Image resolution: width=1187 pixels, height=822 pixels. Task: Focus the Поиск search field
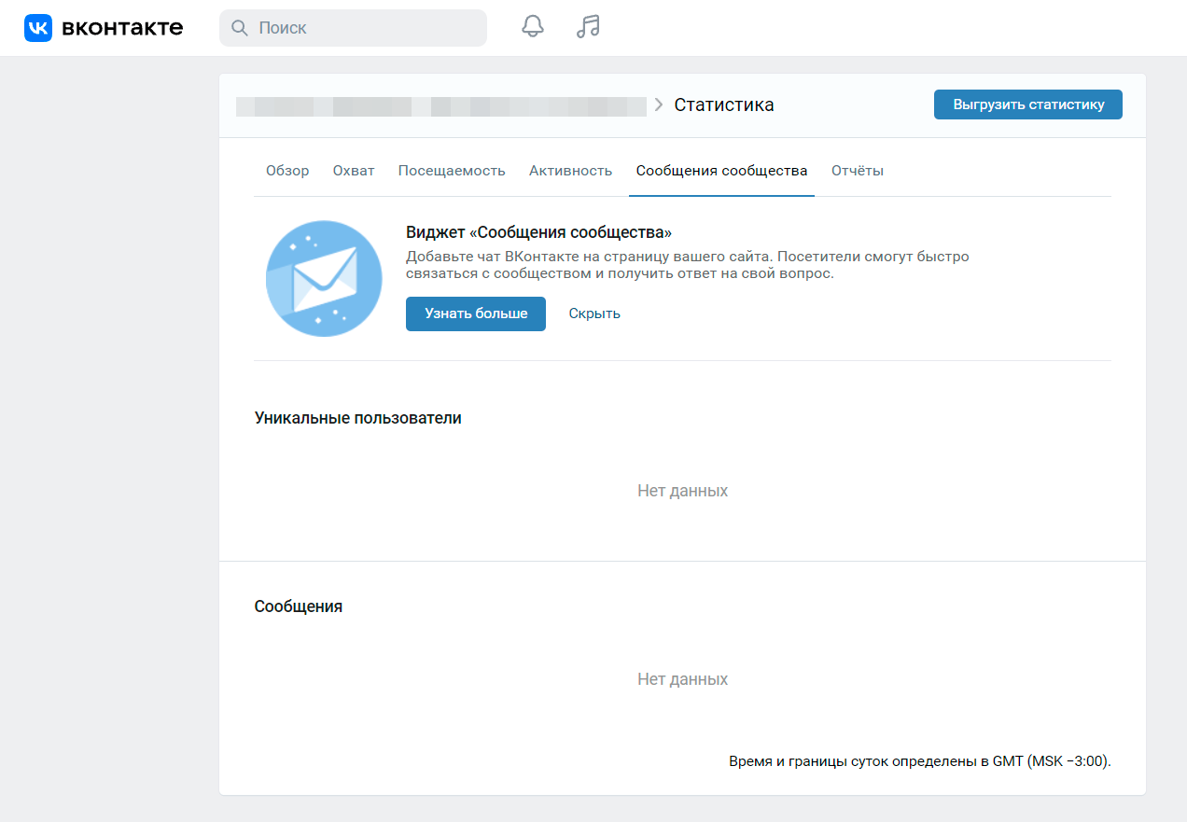pyautogui.click(x=353, y=28)
